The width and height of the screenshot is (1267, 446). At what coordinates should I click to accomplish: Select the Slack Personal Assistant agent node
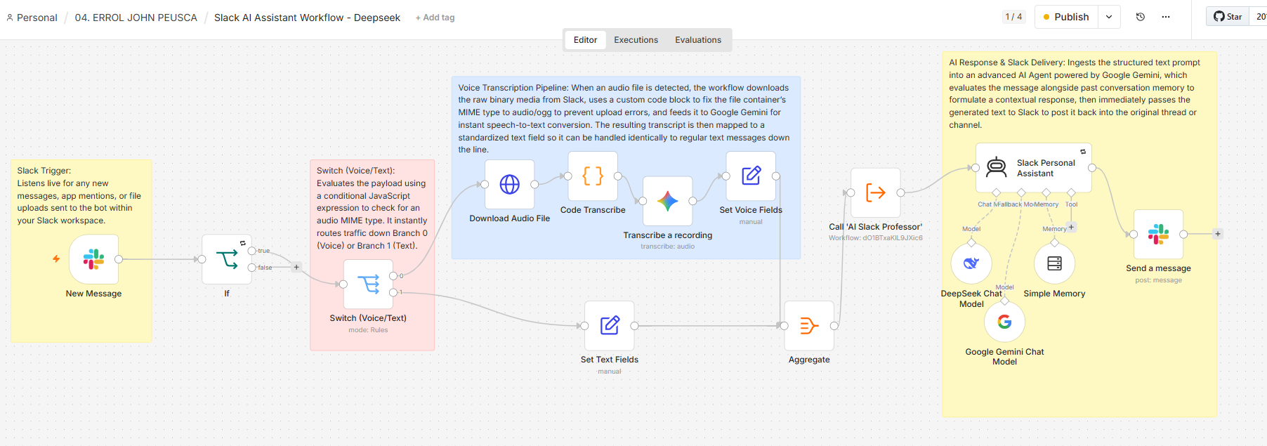(x=1034, y=168)
